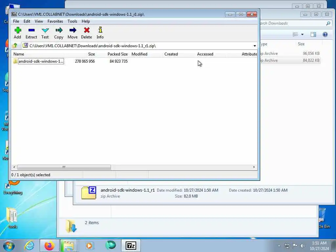Select the 84,022 KB archive row in Explorer
This screenshot has height=252, width=336.
[x=290, y=60]
